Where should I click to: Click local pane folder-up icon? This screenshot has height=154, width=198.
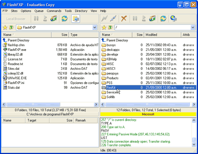pos(12,27)
